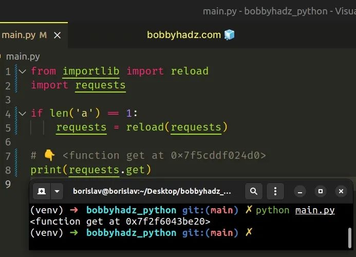The height and width of the screenshot is (257, 356).
Task: Click terminal title borislav@borislav path
Action: pos(152,191)
